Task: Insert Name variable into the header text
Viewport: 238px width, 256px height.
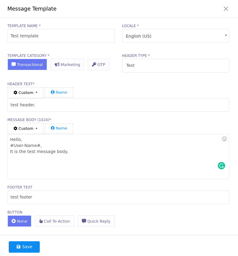Action: pyautogui.click(x=59, y=92)
